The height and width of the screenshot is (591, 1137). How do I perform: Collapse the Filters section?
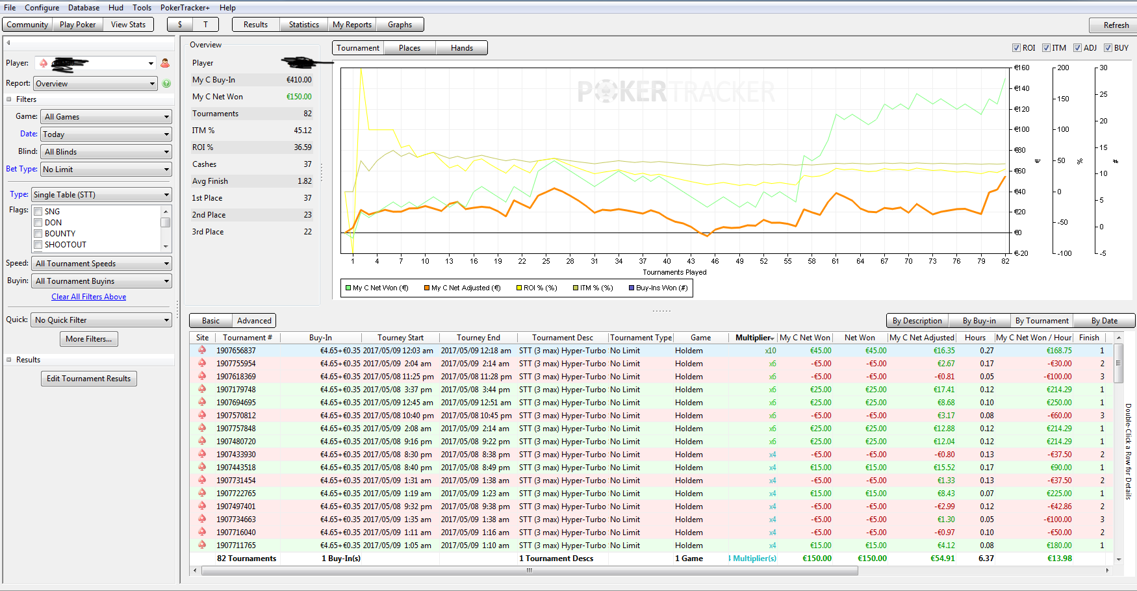(x=9, y=99)
